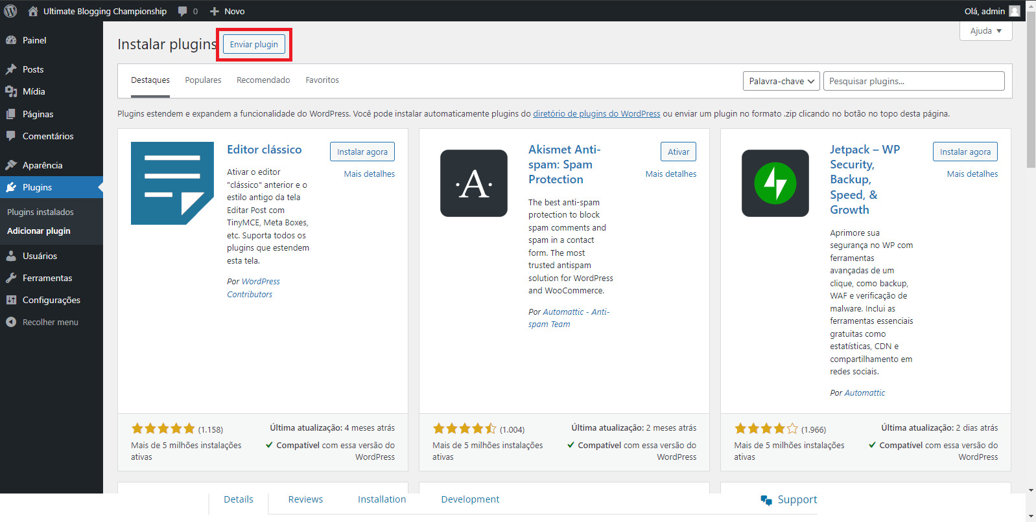Open the Ajuda help dropdown

[986, 30]
